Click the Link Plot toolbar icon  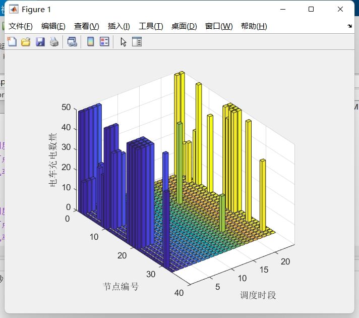tap(72, 42)
